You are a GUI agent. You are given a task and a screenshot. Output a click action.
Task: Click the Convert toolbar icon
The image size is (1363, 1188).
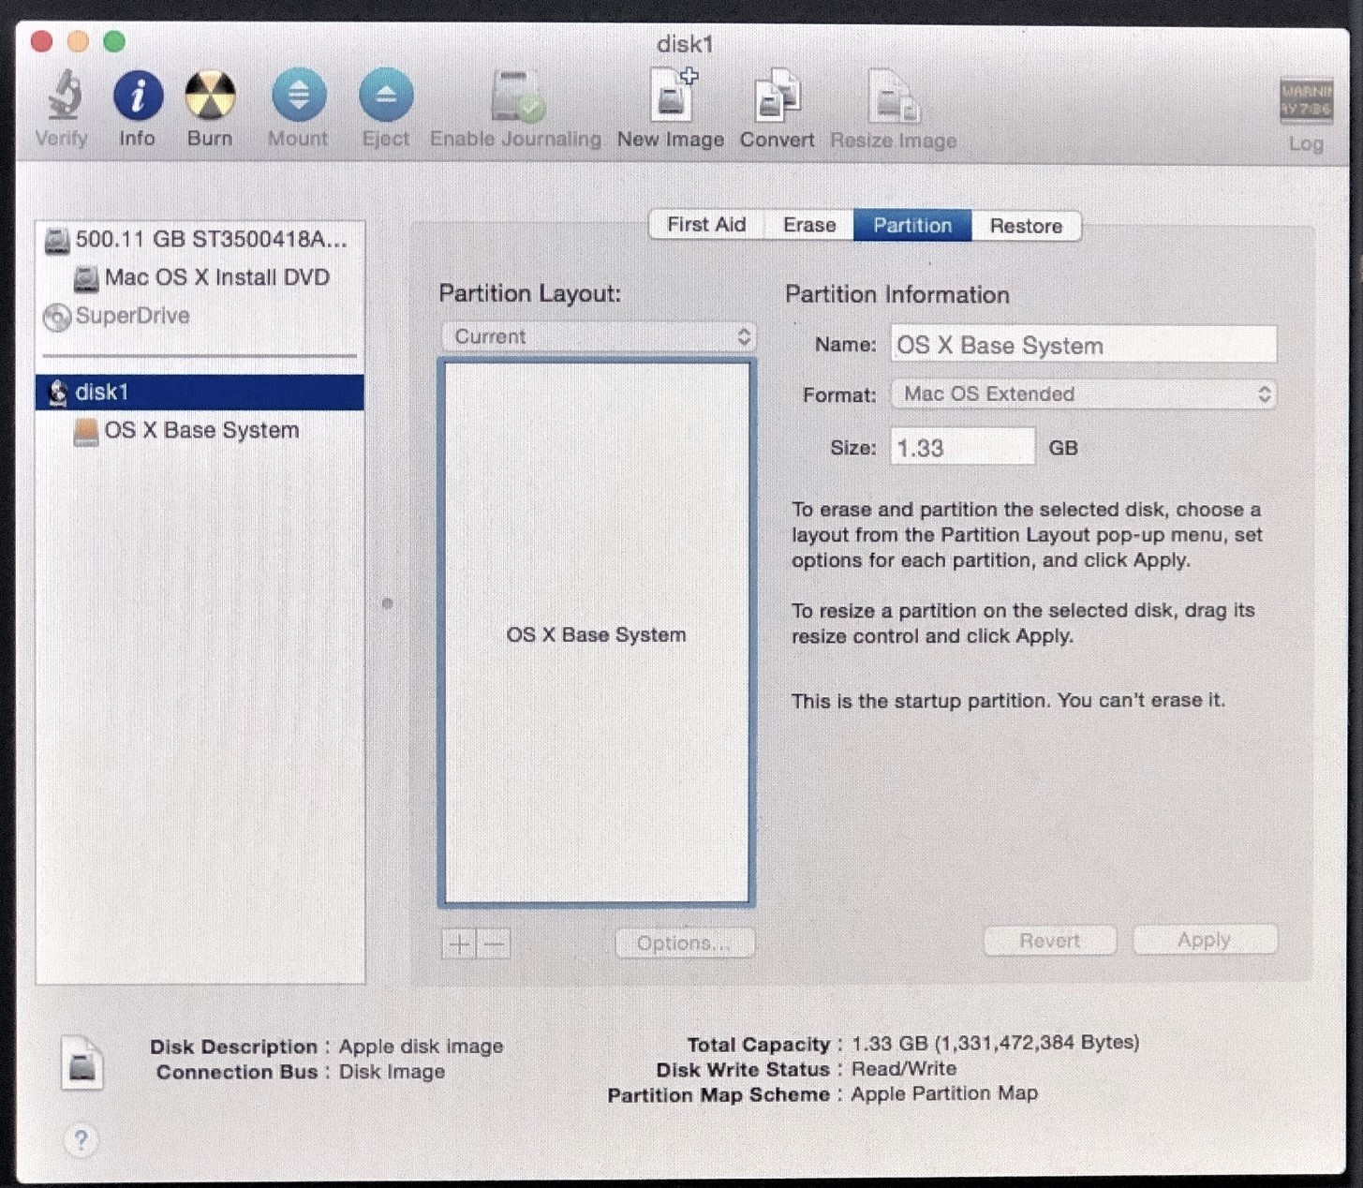pos(777,96)
